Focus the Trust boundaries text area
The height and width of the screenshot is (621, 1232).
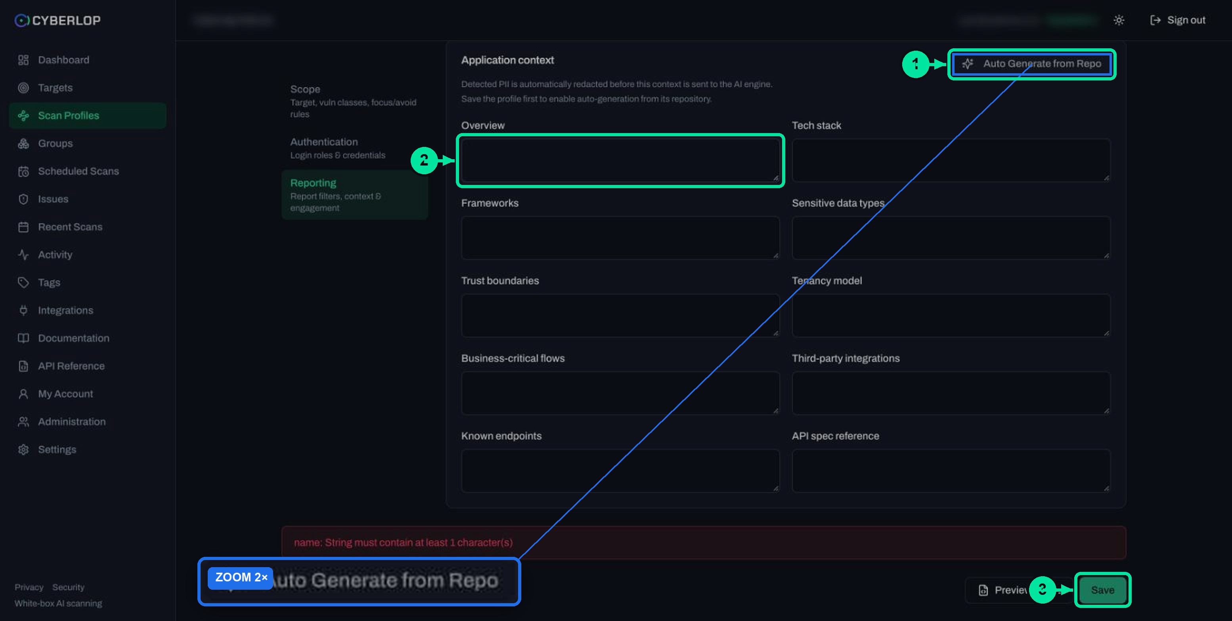620,316
